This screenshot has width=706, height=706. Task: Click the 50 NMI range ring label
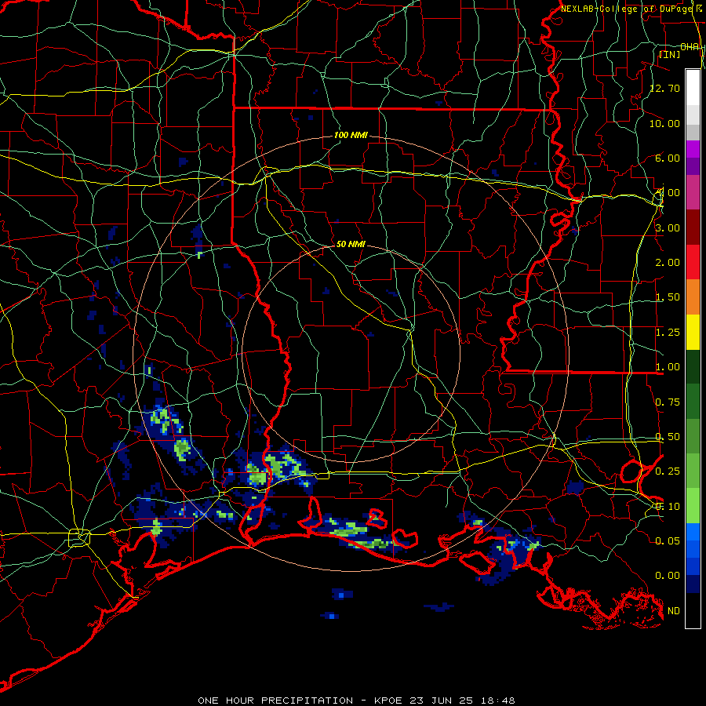pos(351,244)
